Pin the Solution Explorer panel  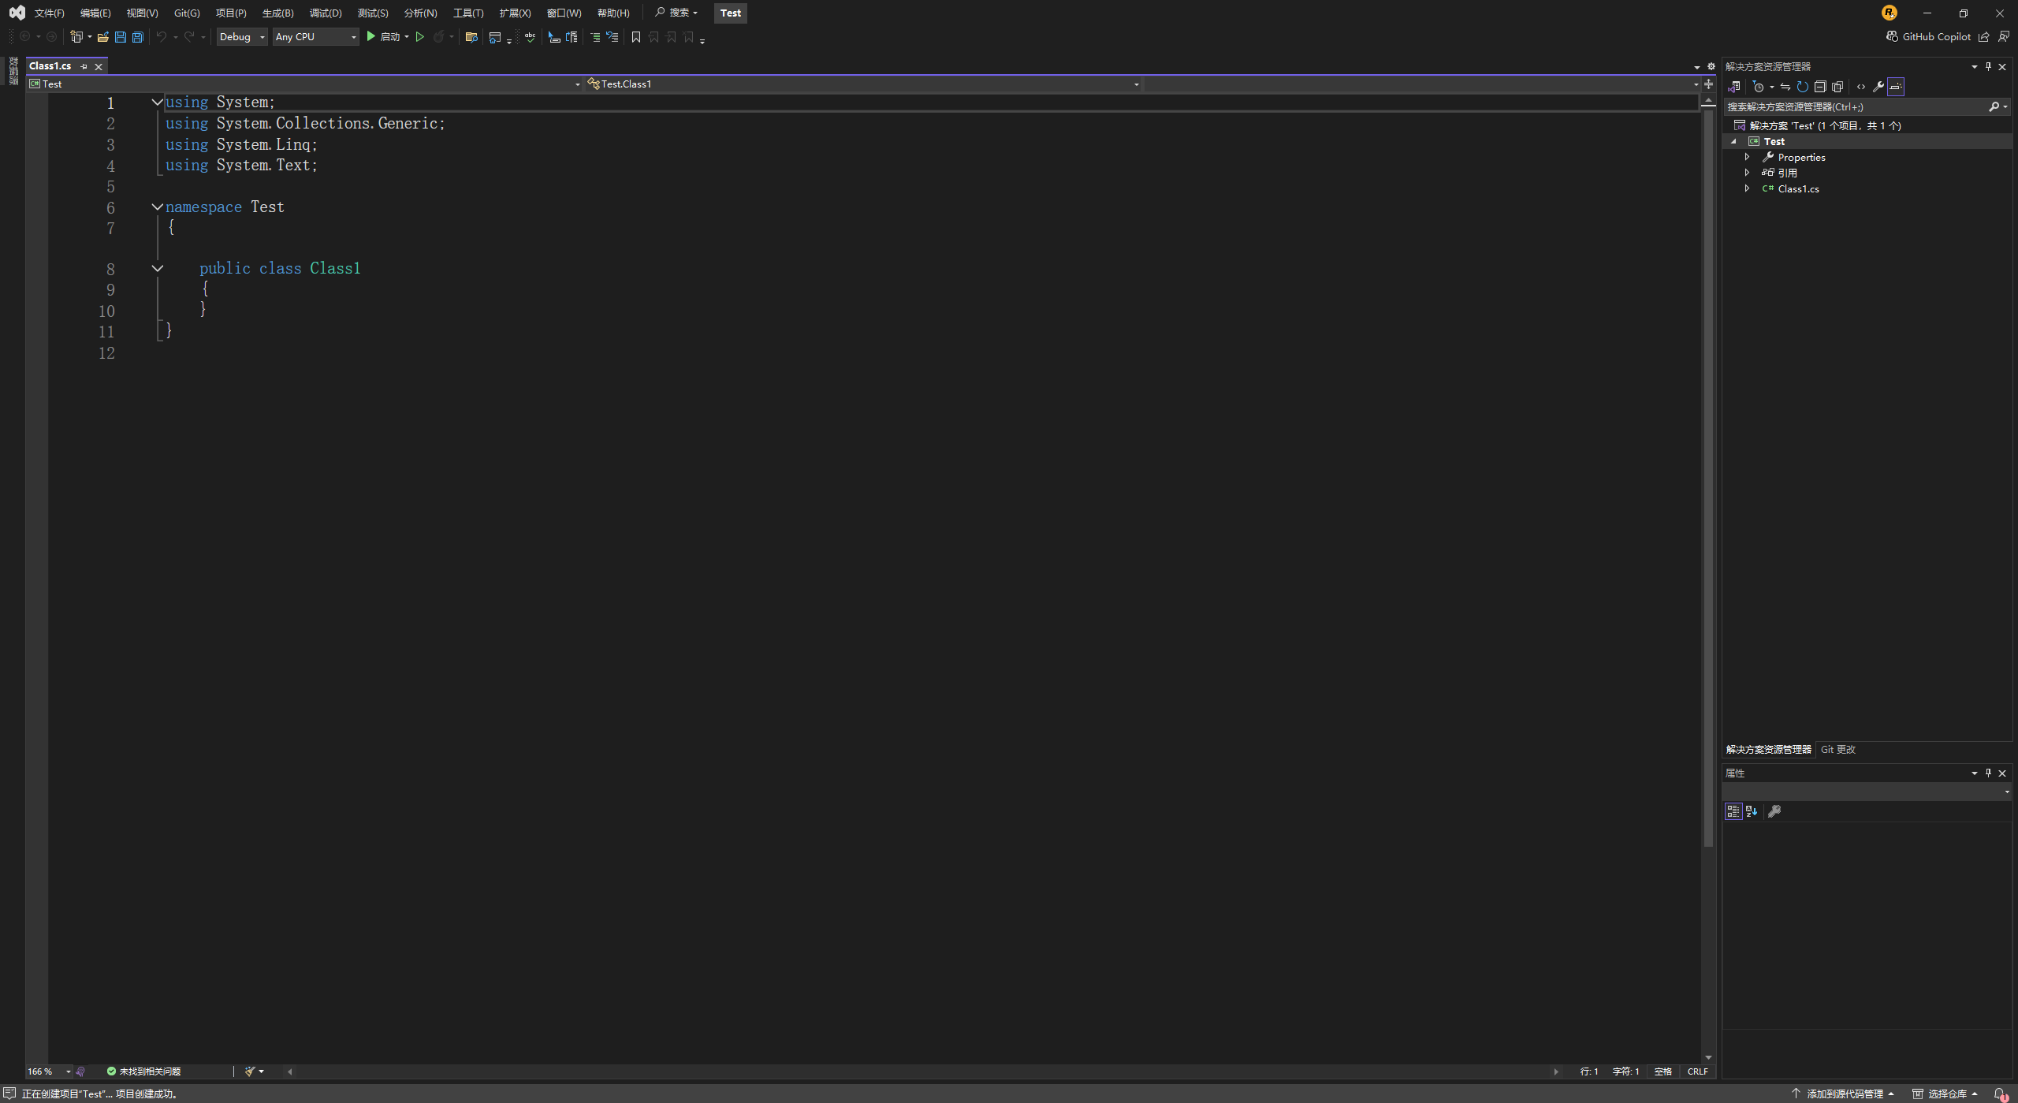tap(1987, 66)
